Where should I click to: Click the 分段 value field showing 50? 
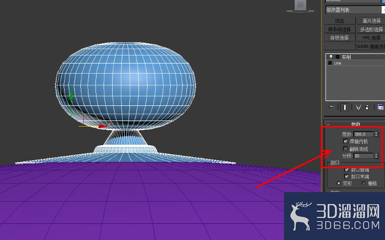pyautogui.click(x=364, y=156)
